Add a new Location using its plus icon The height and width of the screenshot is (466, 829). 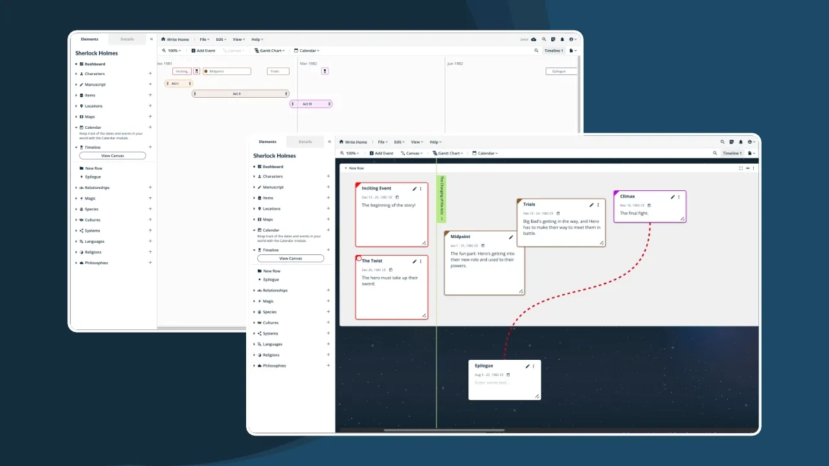329,208
